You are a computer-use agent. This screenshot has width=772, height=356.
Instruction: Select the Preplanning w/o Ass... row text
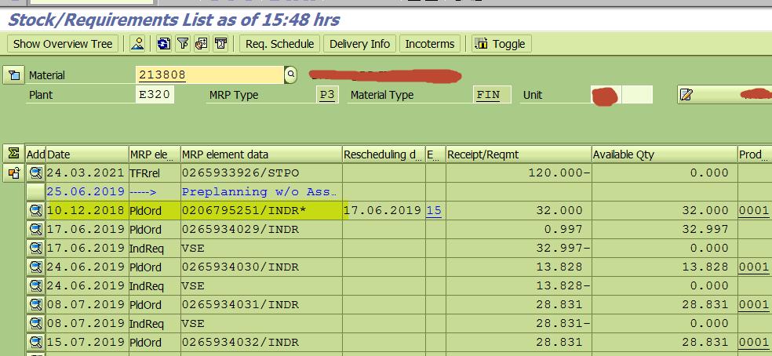click(259, 192)
